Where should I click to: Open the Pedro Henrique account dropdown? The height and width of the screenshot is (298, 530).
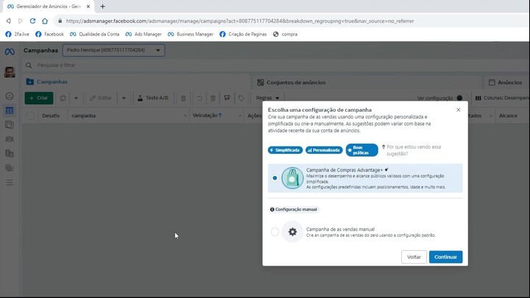point(113,50)
